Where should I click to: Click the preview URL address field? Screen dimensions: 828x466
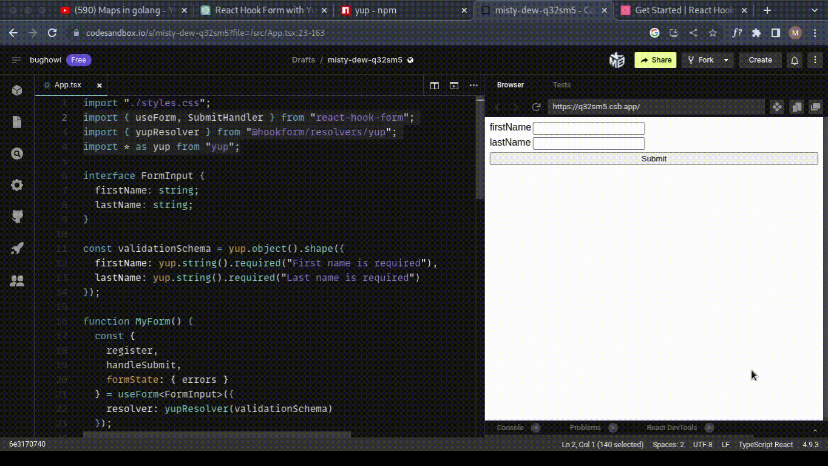pyautogui.click(x=656, y=107)
